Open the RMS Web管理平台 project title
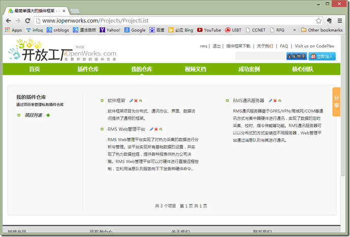Viewport: 350px width, 237px height. click(126, 129)
